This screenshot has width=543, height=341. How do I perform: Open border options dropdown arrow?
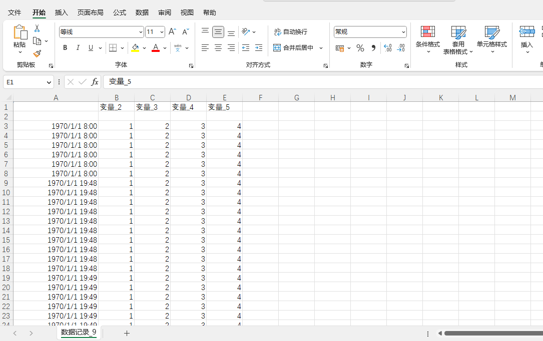pos(122,48)
